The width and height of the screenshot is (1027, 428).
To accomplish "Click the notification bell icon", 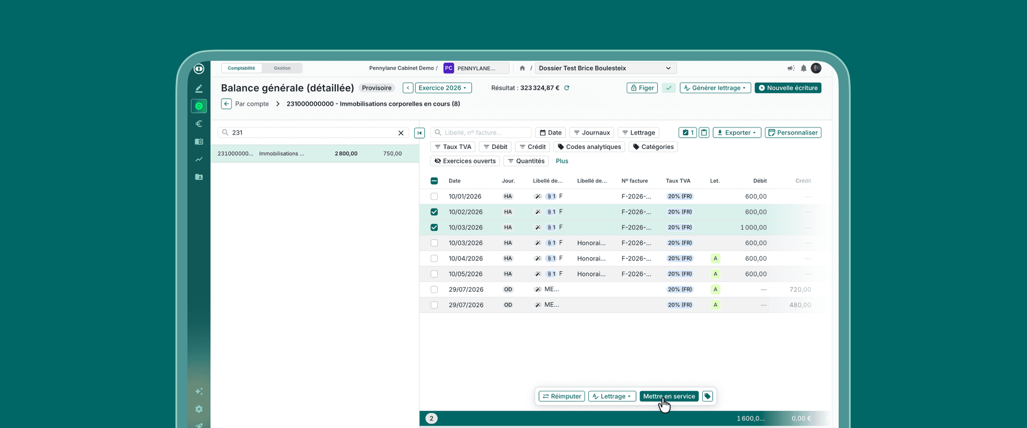I will [804, 68].
